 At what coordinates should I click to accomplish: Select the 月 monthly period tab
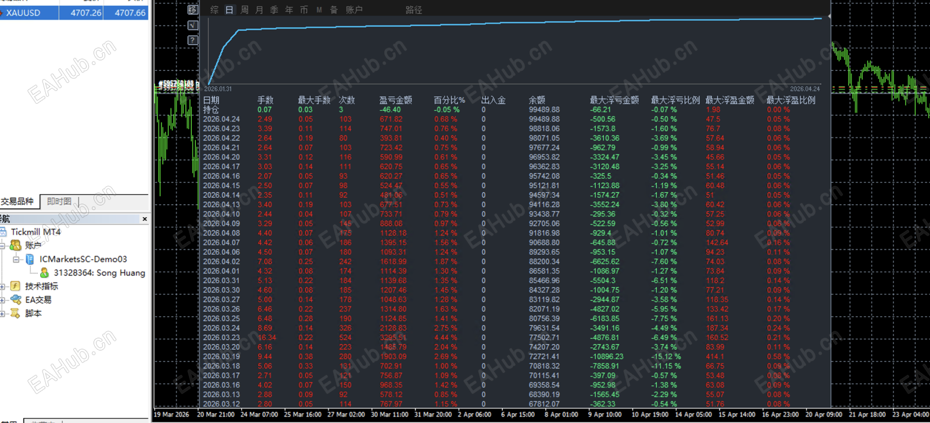(x=259, y=10)
